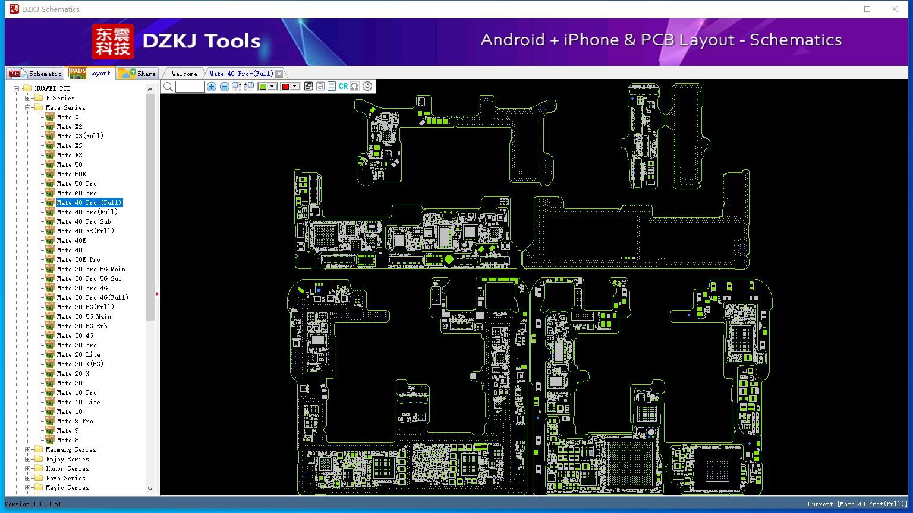Click the circular reset arrow icon
Image resolution: width=913 pixels, height=513 pixels.
[x=367, y=86]
